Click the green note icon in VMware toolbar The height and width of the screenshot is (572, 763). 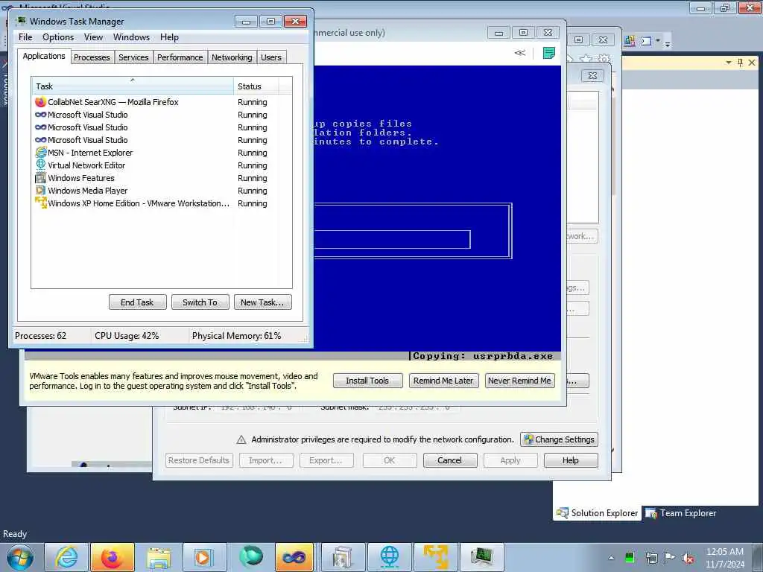pos(549,53)
